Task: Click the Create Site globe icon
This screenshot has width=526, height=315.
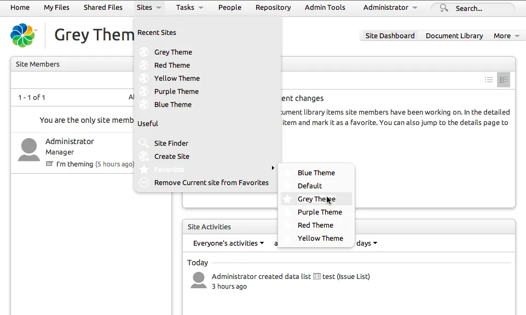Action: 144,156
